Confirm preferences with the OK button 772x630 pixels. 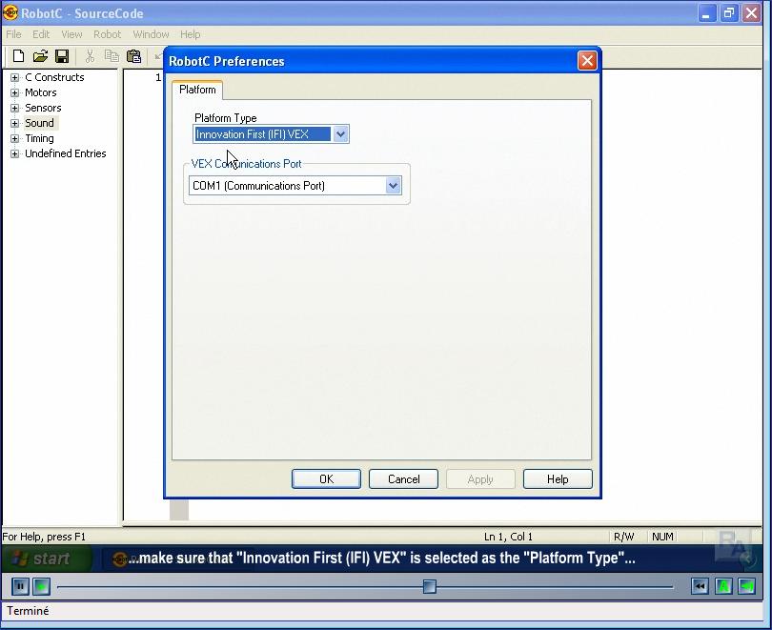point(326,478)
